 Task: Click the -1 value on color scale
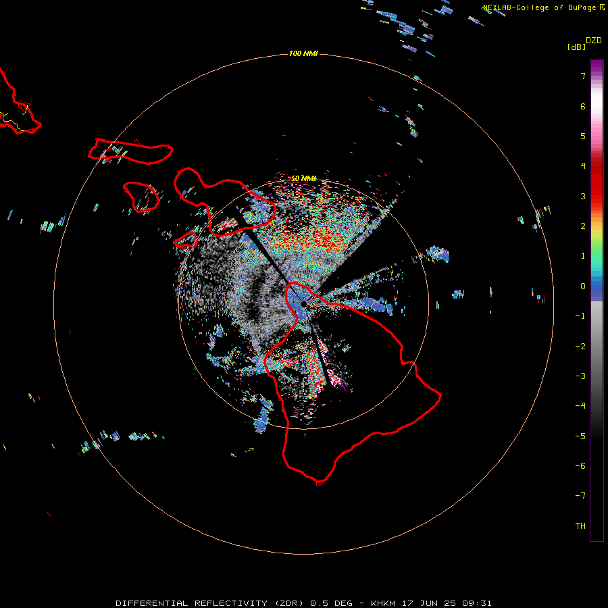(x=580, y=316)
